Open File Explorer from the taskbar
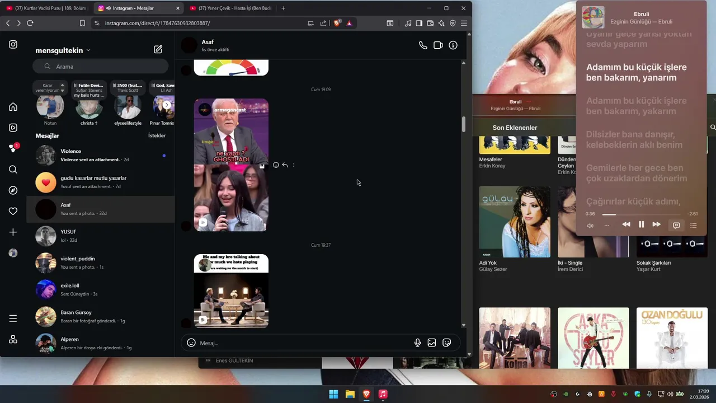716x403 pixels. click(x=350, y=394)
